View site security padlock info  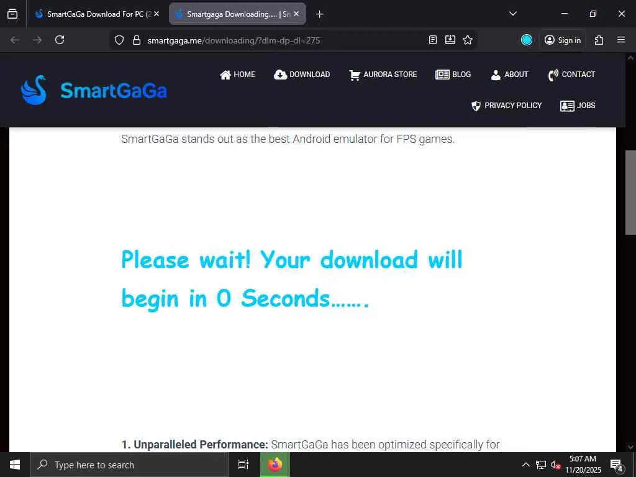click(x=137, y=40)
